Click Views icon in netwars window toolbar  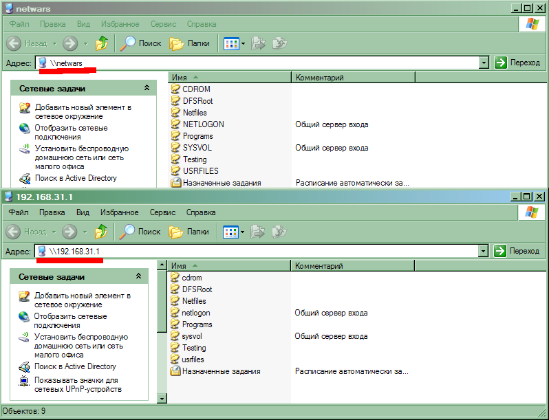pyautogui.click(x=231, y=44)
